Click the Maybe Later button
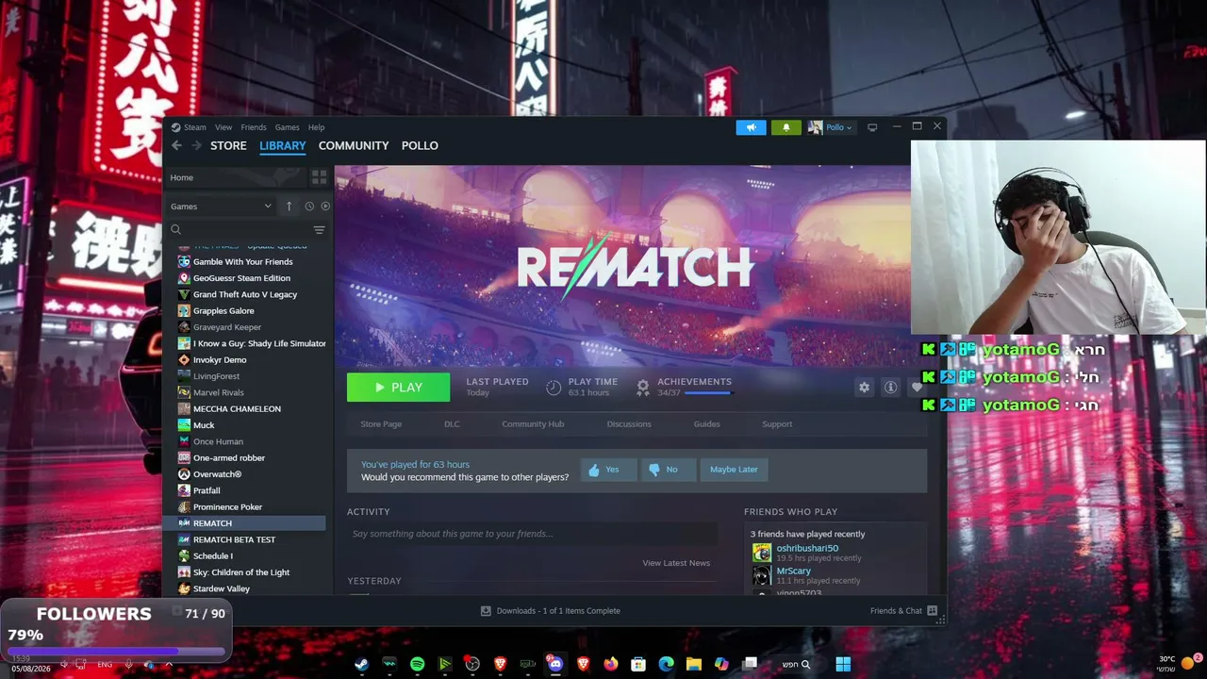The height and width of the screenshot is (679, 1207). click(734, 470)
